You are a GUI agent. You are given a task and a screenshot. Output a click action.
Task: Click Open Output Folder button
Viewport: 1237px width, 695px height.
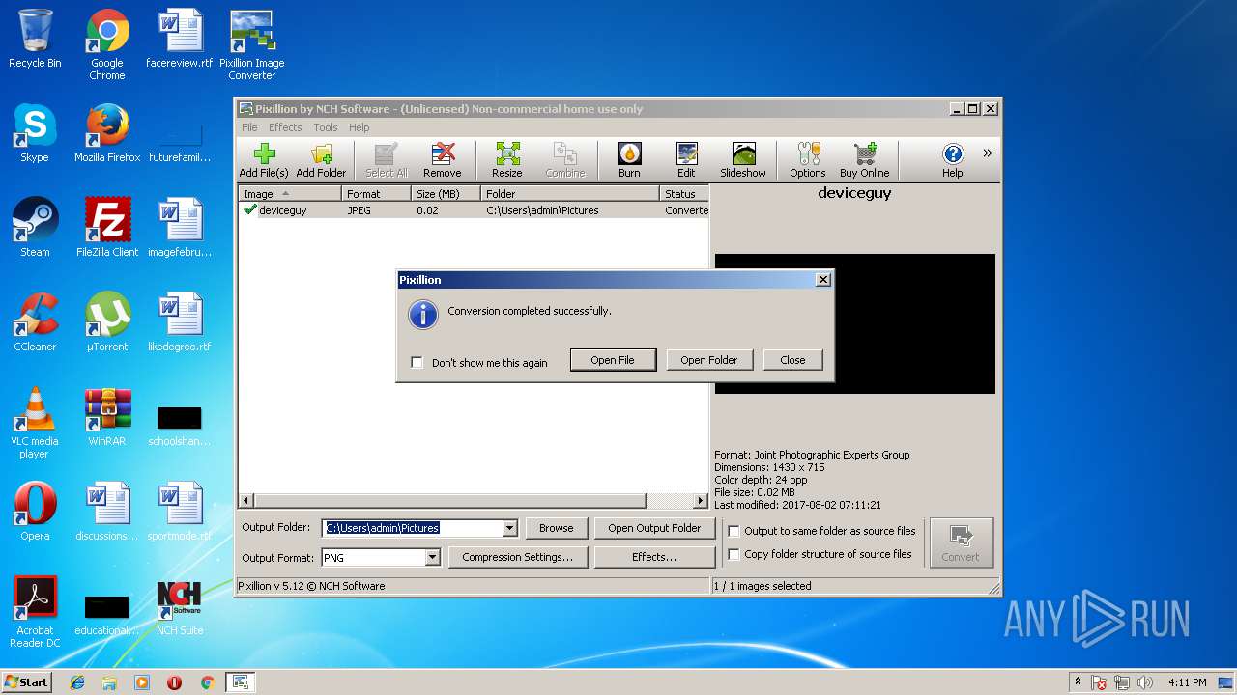(654, 528)
